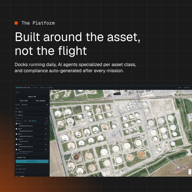Click the orange marker icon beside Dock 2

click(16, 115)
